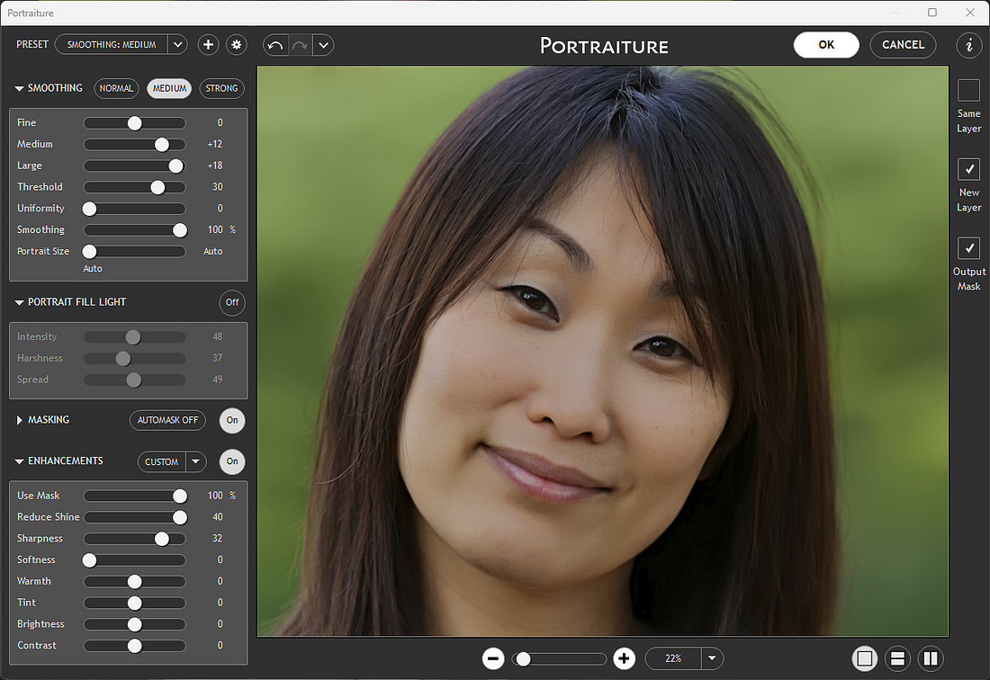990x680 pixels.
Task: Open the info about Portraiture icon
Action: point(968,45)
